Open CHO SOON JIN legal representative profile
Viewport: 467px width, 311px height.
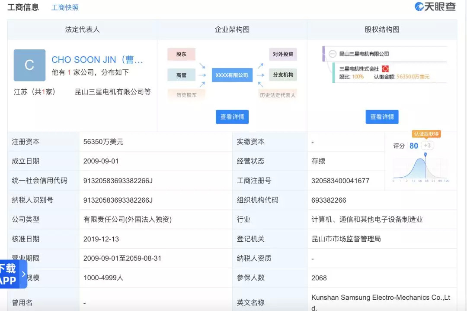tap(97, 60)
